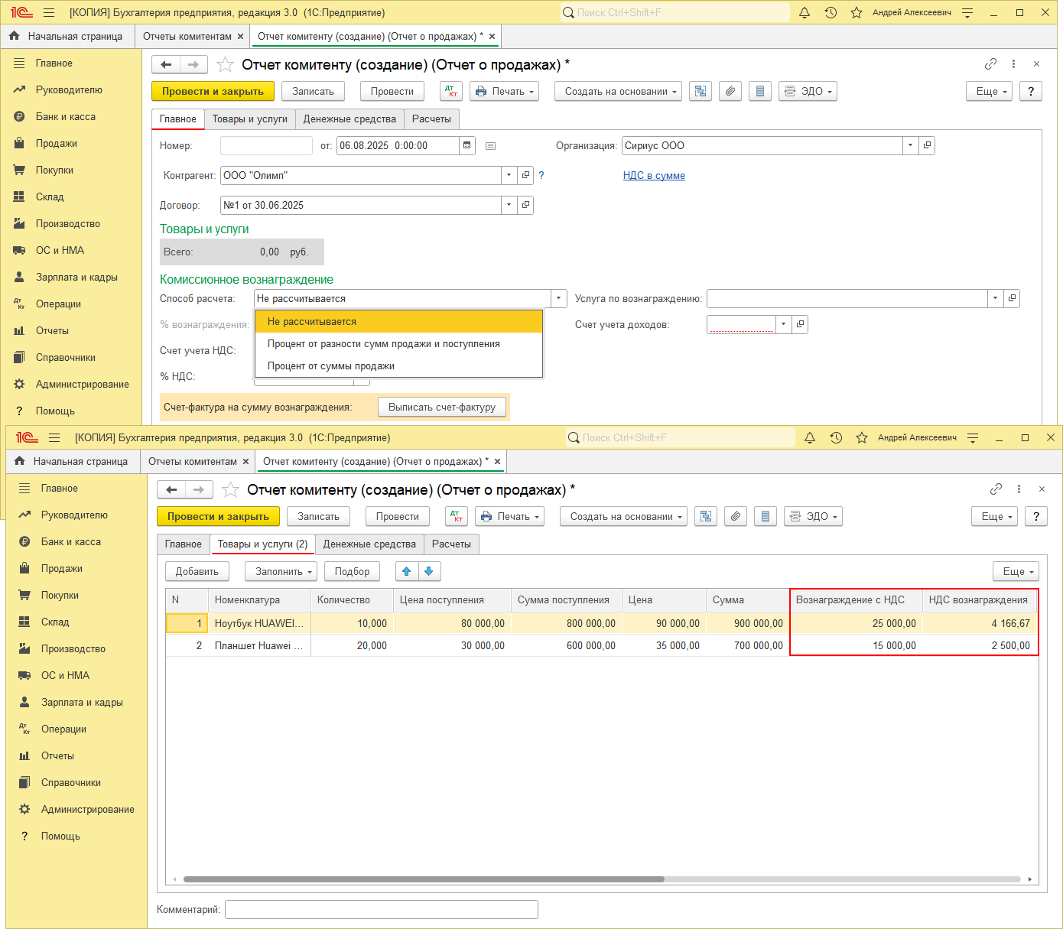Move the selected row up with blue arrow
1063x929 pixels.
click(407, 571)
